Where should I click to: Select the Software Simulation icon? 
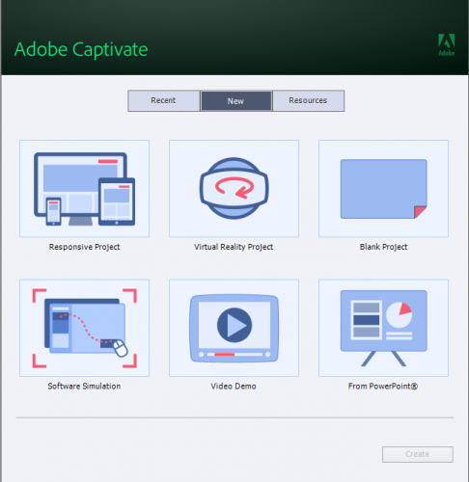84,328
